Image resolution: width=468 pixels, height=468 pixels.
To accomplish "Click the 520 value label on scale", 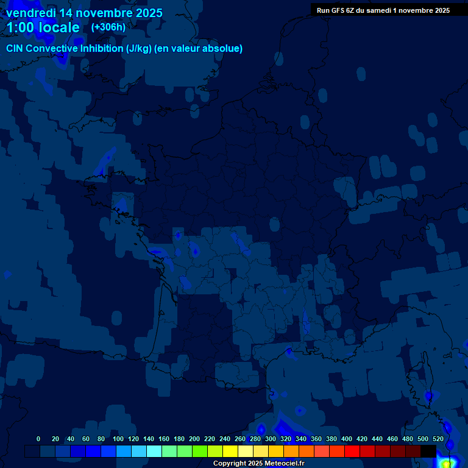I will [x=438, y=439].
